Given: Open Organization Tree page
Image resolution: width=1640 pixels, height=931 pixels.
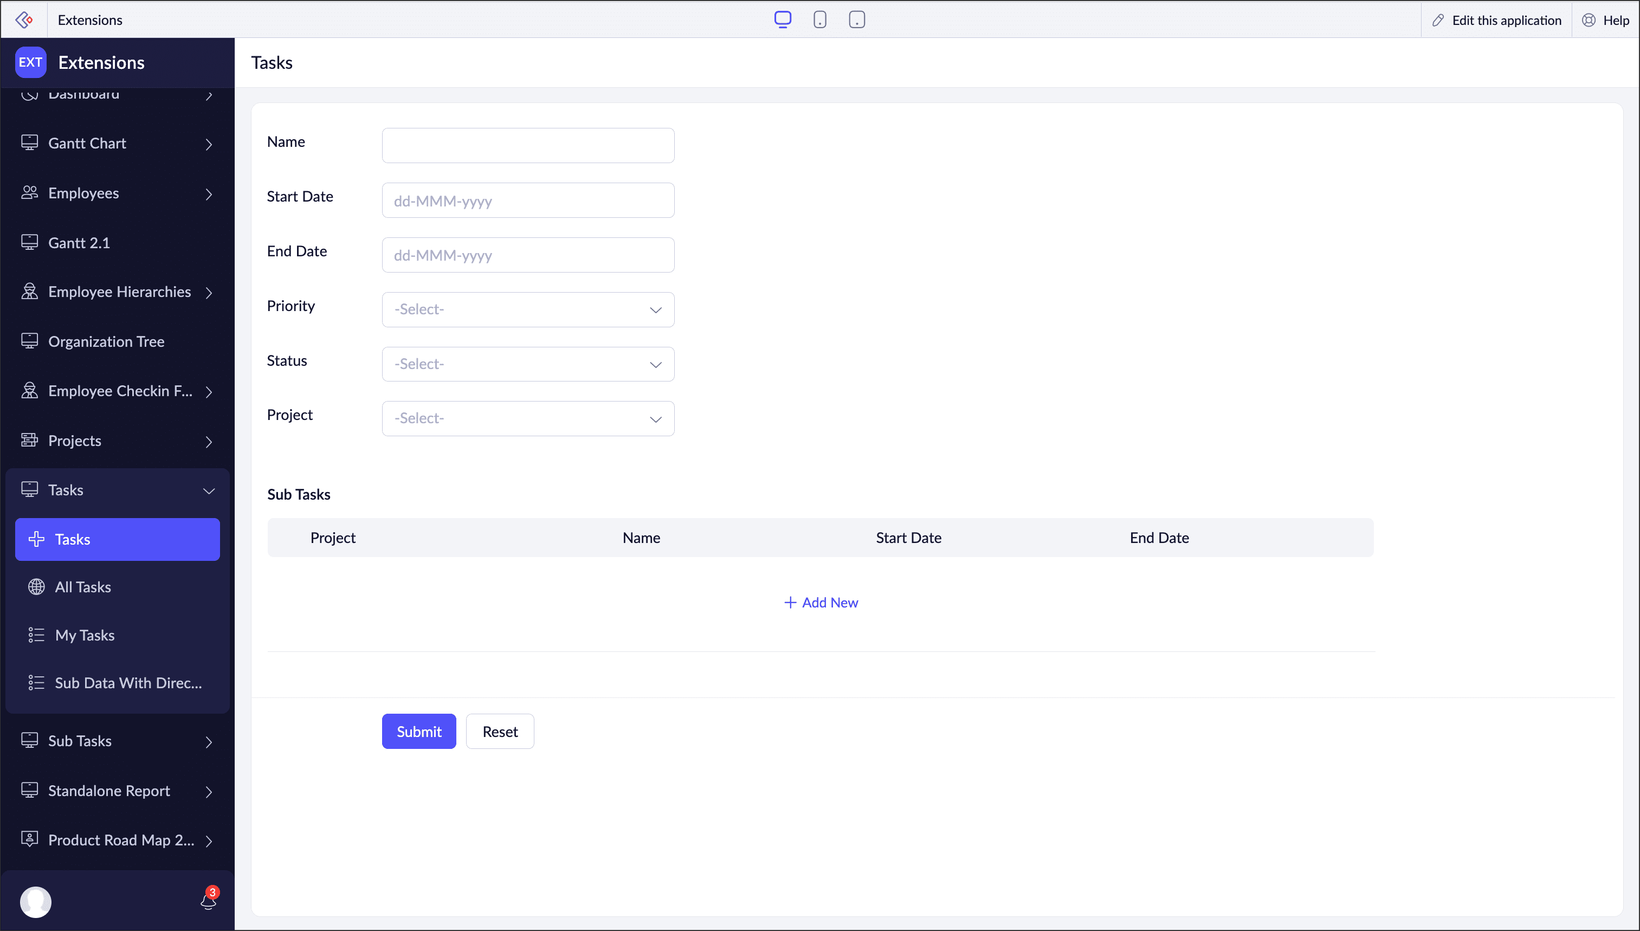Looking at the screenshot, I should pyautogui.click(x=118, y=341).
